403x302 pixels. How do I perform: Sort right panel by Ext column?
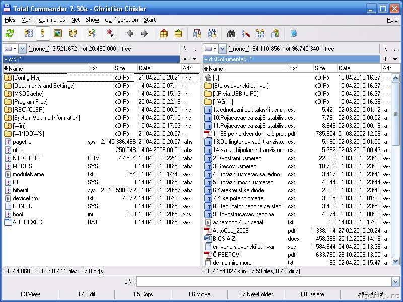300,68
